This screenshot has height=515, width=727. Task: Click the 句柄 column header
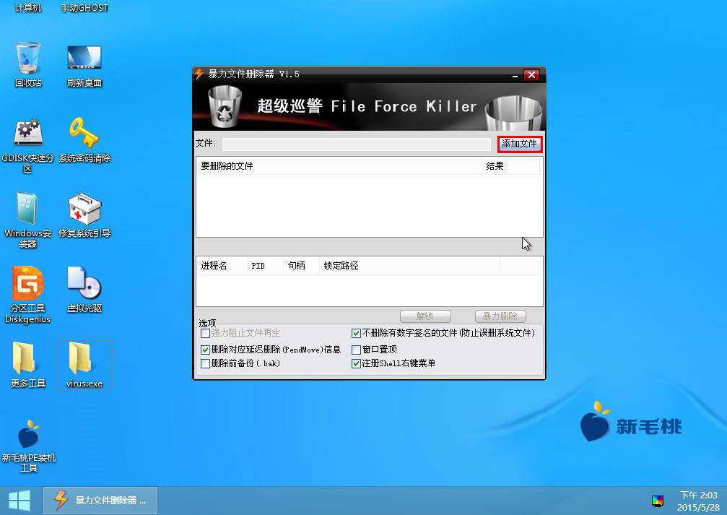(x=301, y=266)
